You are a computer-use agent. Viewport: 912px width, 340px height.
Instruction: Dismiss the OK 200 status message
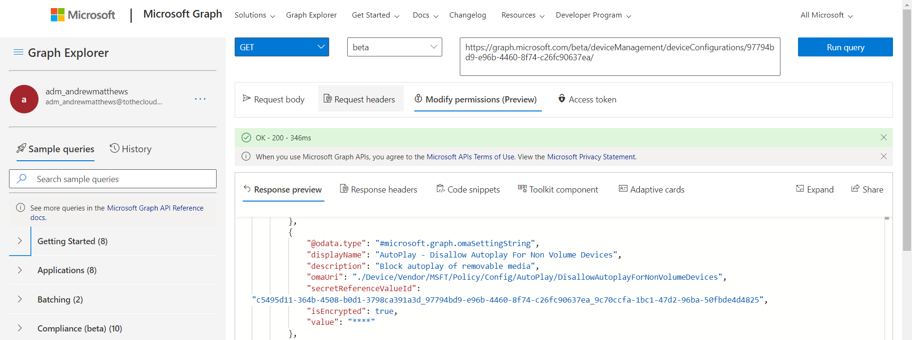tap(883, 138)
